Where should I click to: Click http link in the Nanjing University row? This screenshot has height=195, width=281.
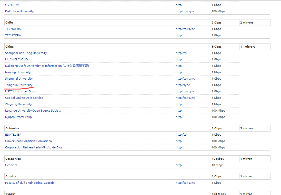(178, 72)
